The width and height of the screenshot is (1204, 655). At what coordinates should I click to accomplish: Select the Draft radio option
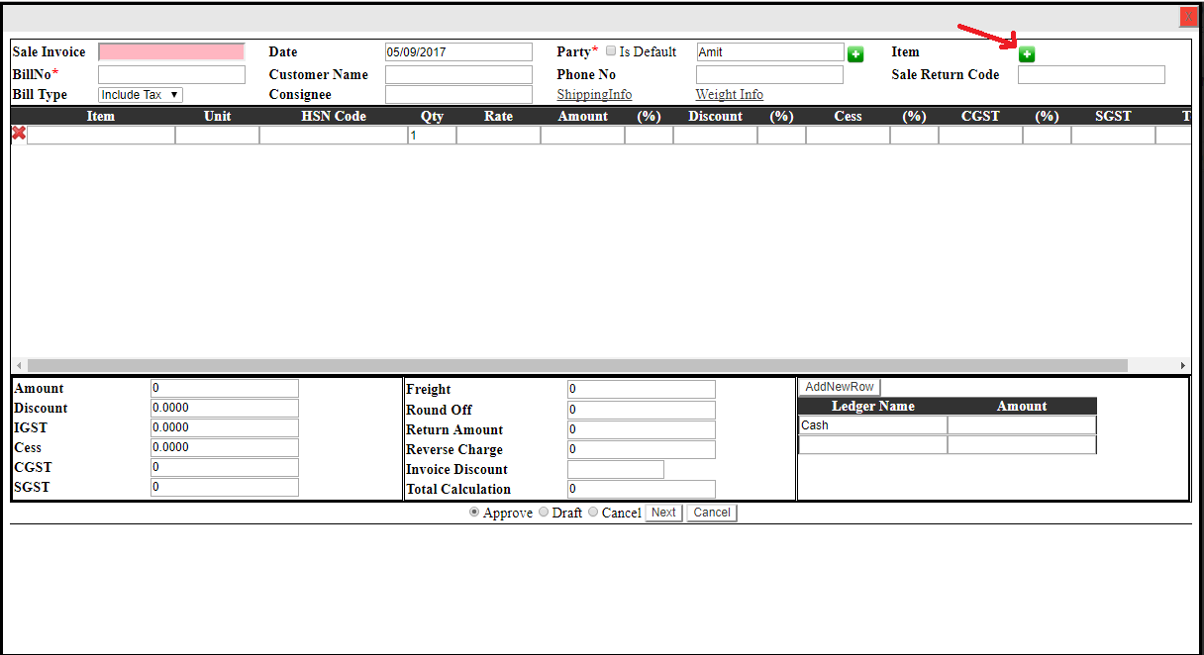(x=544, y=513)
